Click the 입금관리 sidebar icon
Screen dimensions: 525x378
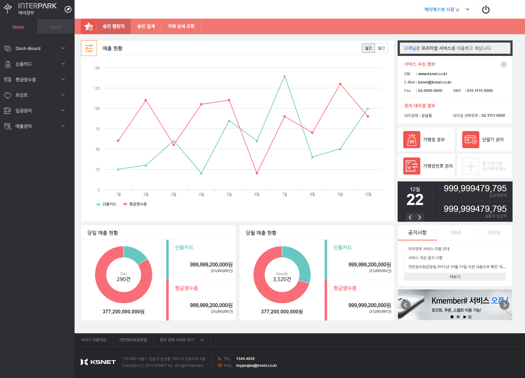click(x=8, y=111)
